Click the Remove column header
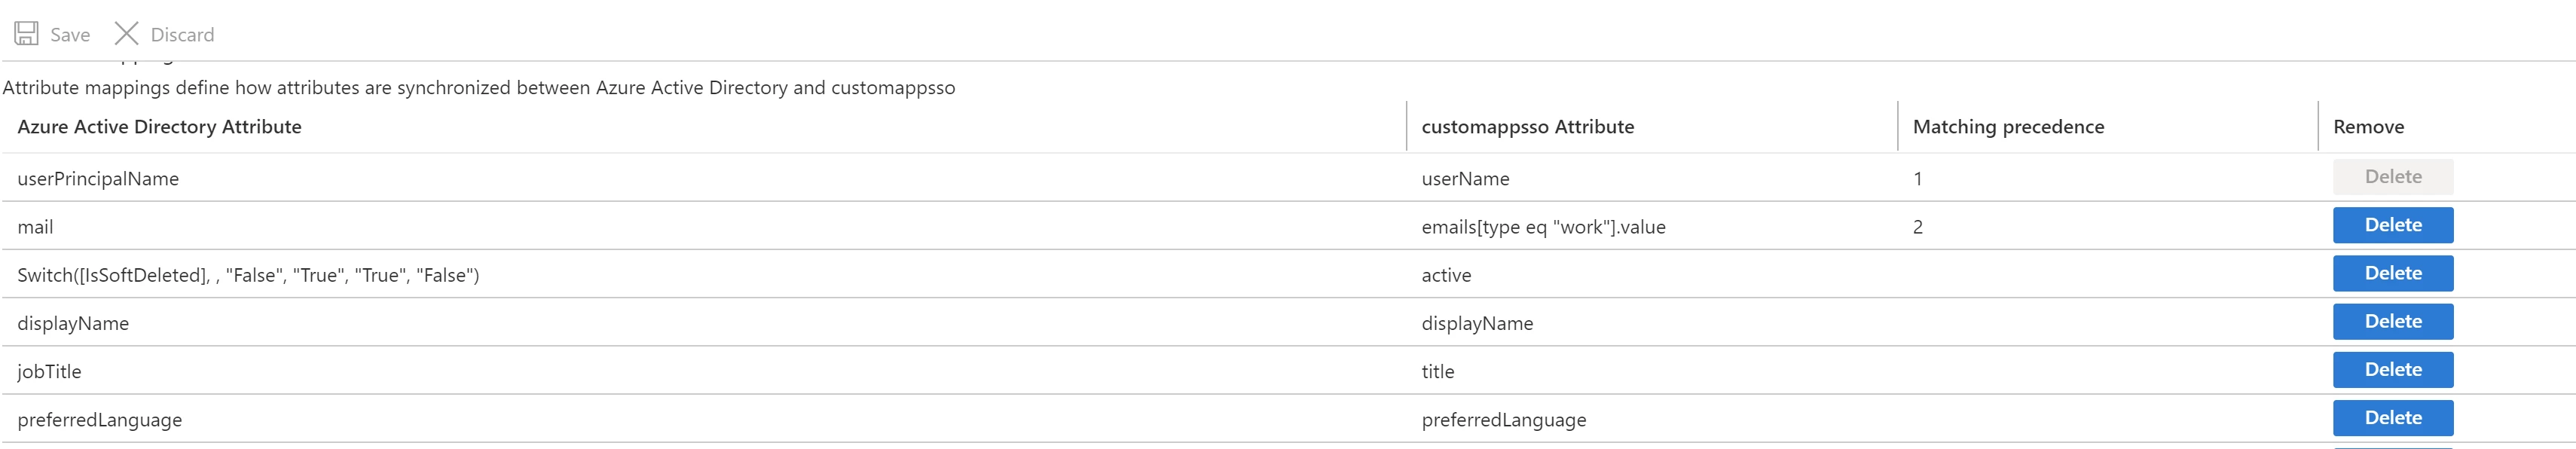 2368,127
